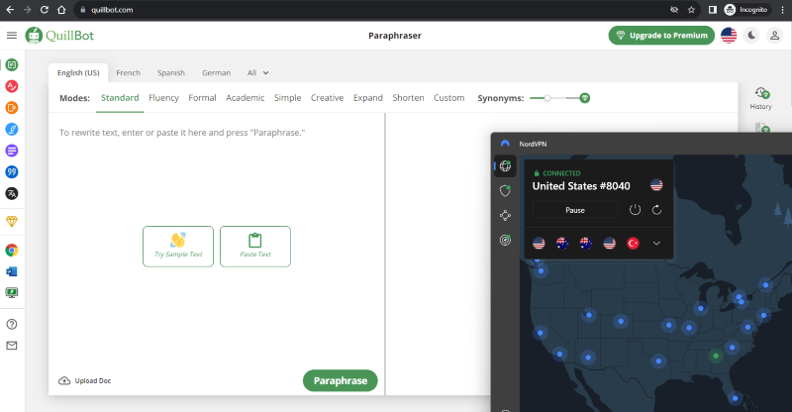
Task: Open the Chrome three-dot menu
Action: point(783,10)
